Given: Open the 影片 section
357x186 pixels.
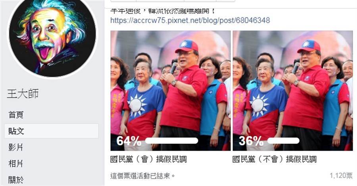Looking at the screenshot, I should (x=16, y=147).
